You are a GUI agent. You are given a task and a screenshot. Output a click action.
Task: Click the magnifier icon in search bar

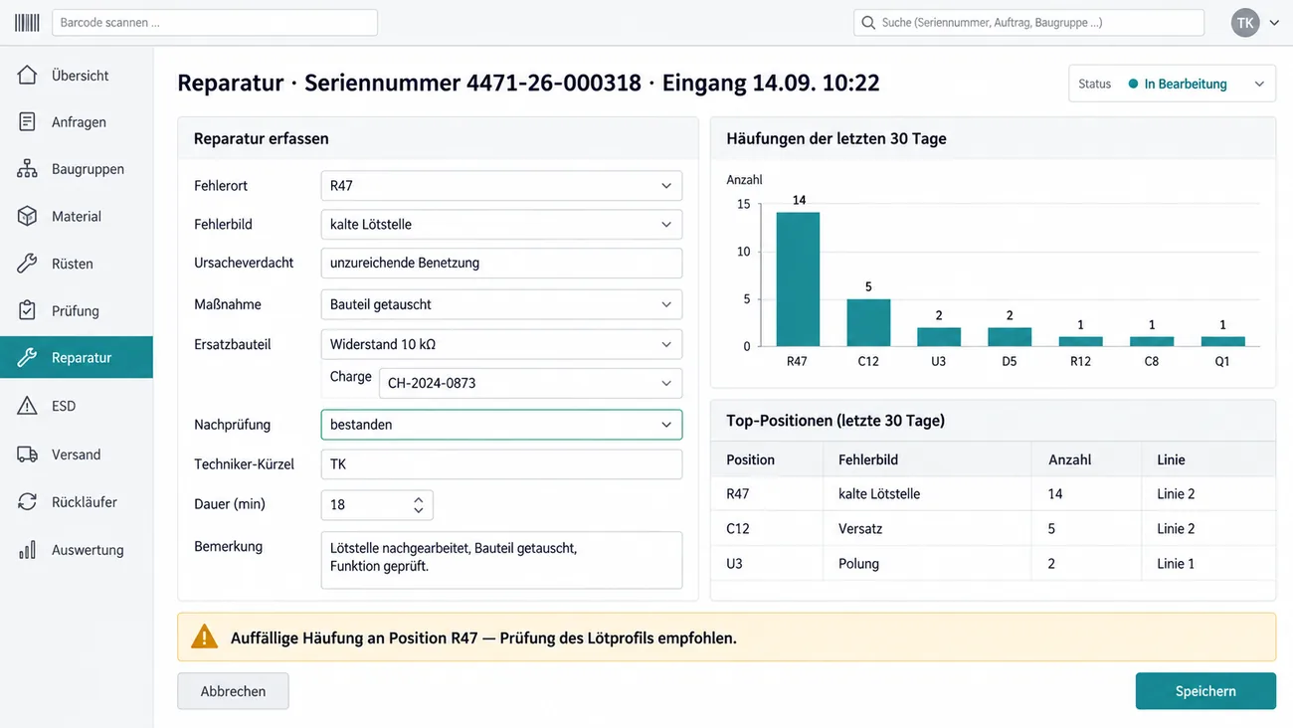(x=868, y=22)
